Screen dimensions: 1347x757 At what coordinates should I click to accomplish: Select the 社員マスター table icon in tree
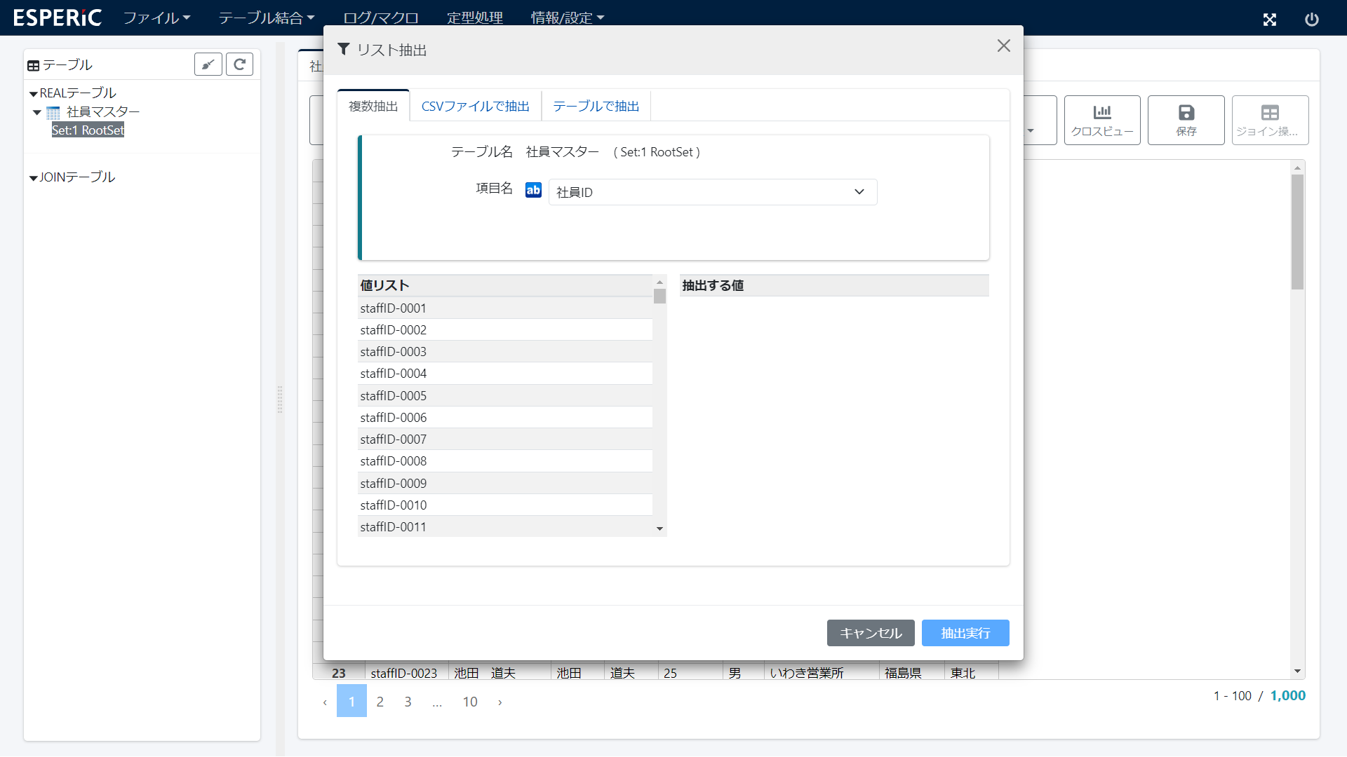pyautogui.click(x=53, y=112)
